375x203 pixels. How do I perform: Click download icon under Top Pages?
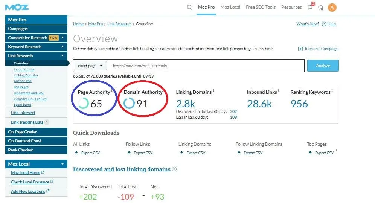point(310,153)
